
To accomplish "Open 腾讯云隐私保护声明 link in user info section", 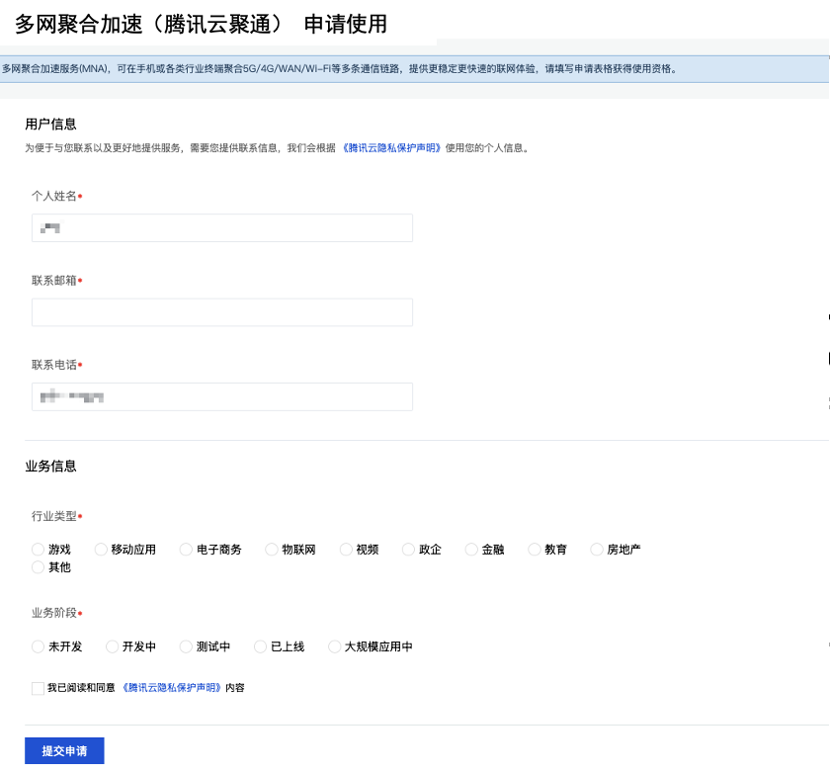I will (390, 148).
